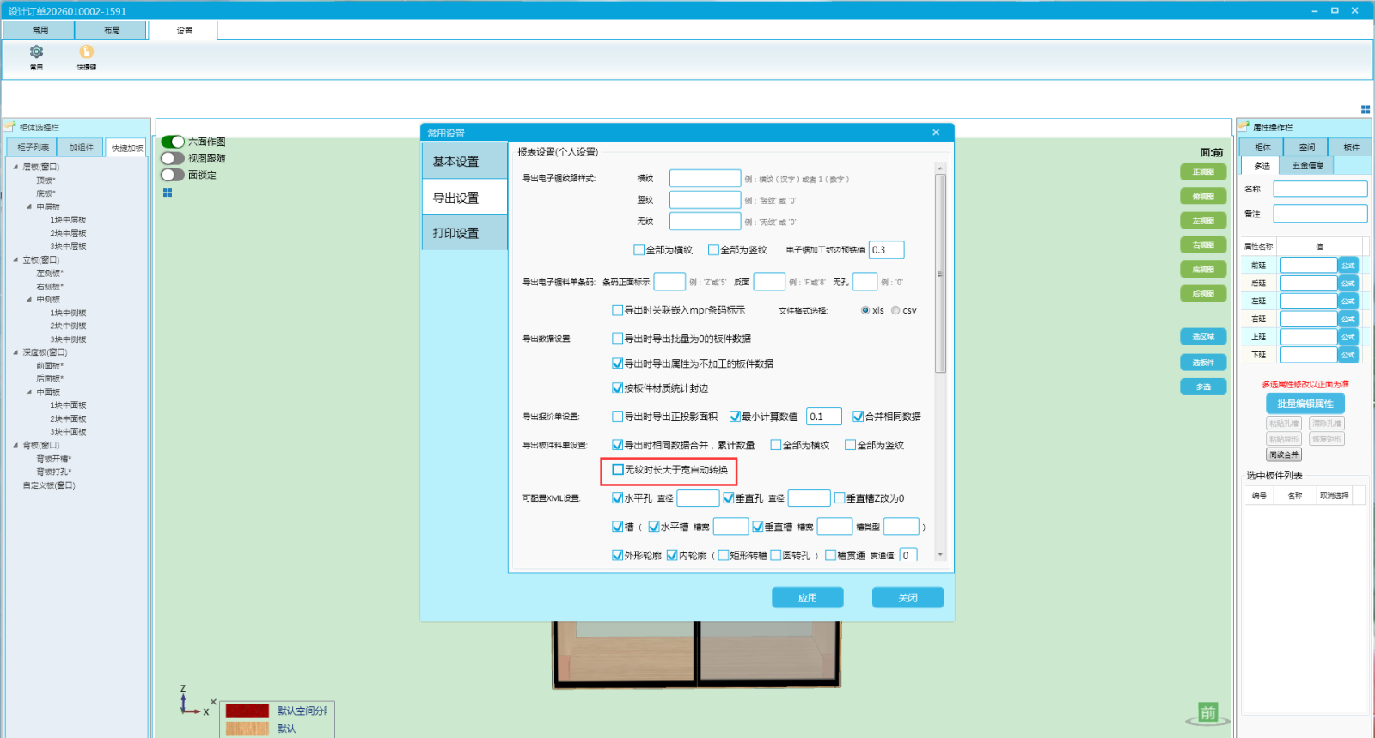Open the 快捷键 shortcut icon
This screenshot has height=738, width=1375.
click(87, 52)
